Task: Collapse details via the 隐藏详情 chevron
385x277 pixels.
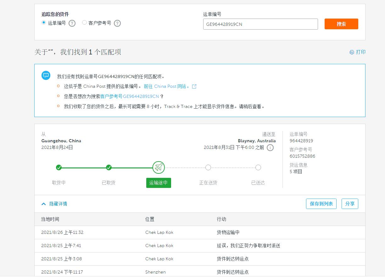Action: 43,204
